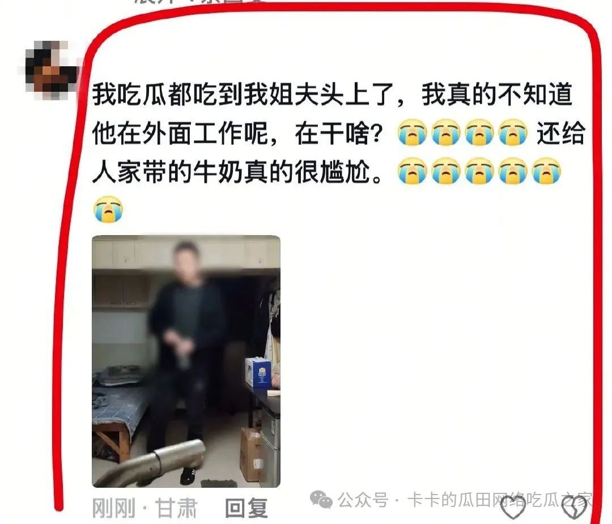Expand the cut-off replies text at the top
The height and width of the screenshot is (524, 612).
coord(199,1)
